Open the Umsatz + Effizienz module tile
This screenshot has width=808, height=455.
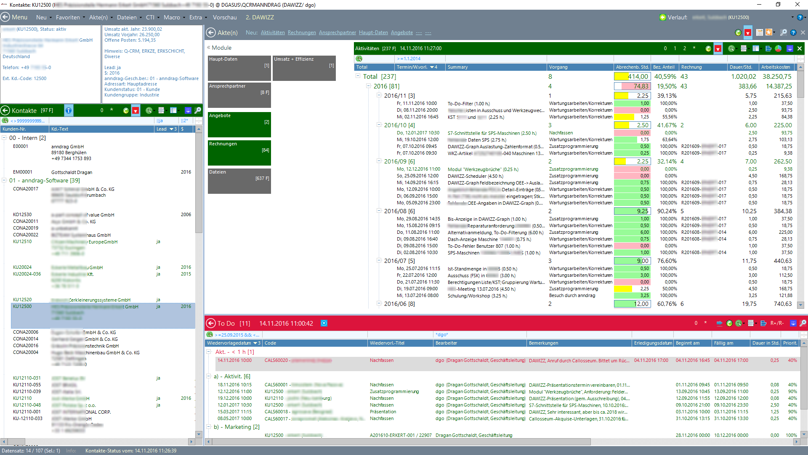(x=304, y=68)
